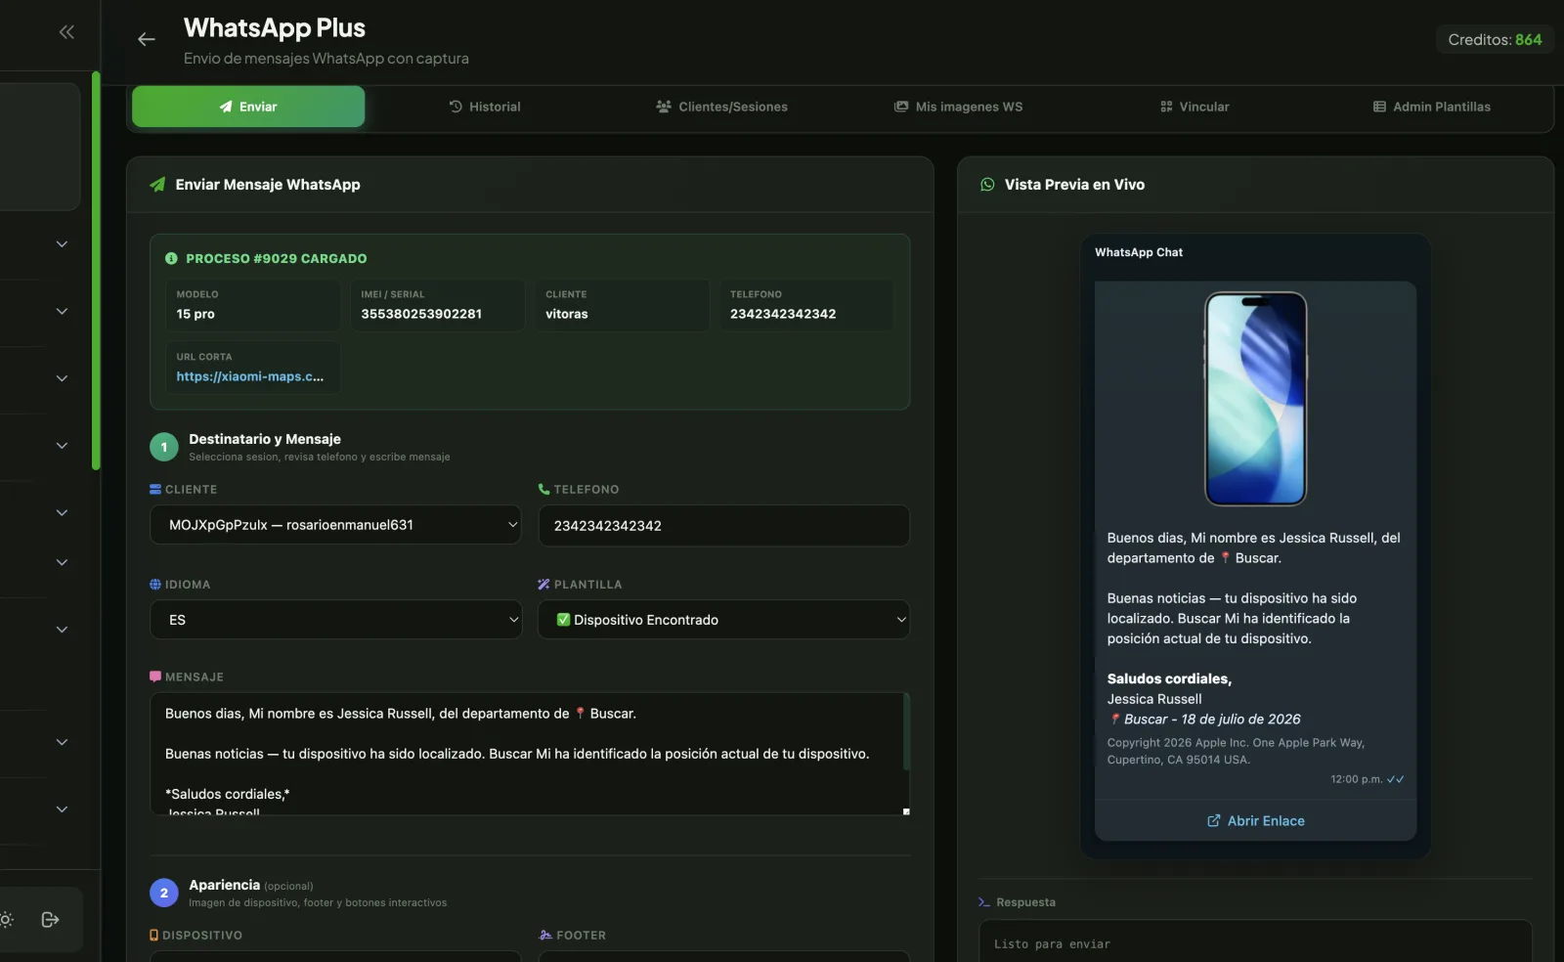The image size is (1564, 962).
Task: Open the Mis imagenes WS tab
Action: click(958, 107)
